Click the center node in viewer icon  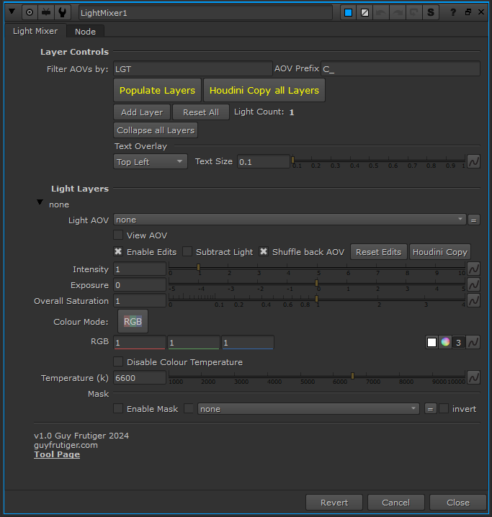click(30, 12)
